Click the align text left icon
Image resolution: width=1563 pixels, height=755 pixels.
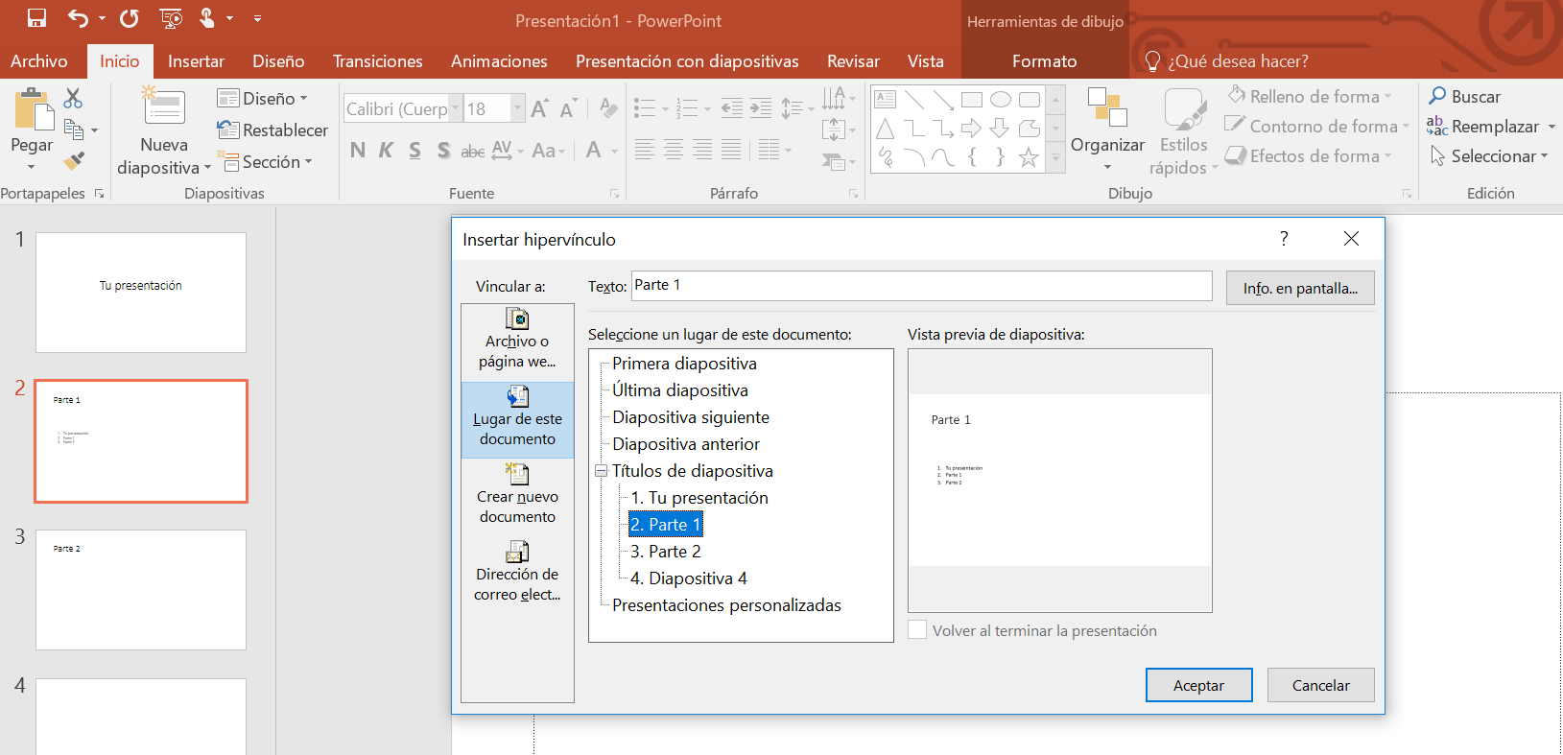pos(645,150)
